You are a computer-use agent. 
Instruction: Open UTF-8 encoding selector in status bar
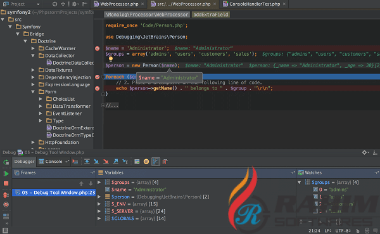(343, 231)
